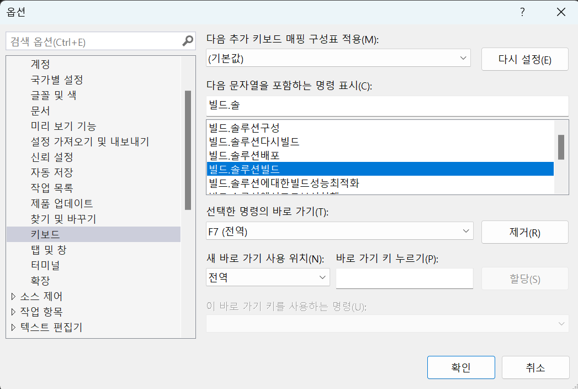Click the help question mark icon
The image size is (578, 389).
(522, 12)
